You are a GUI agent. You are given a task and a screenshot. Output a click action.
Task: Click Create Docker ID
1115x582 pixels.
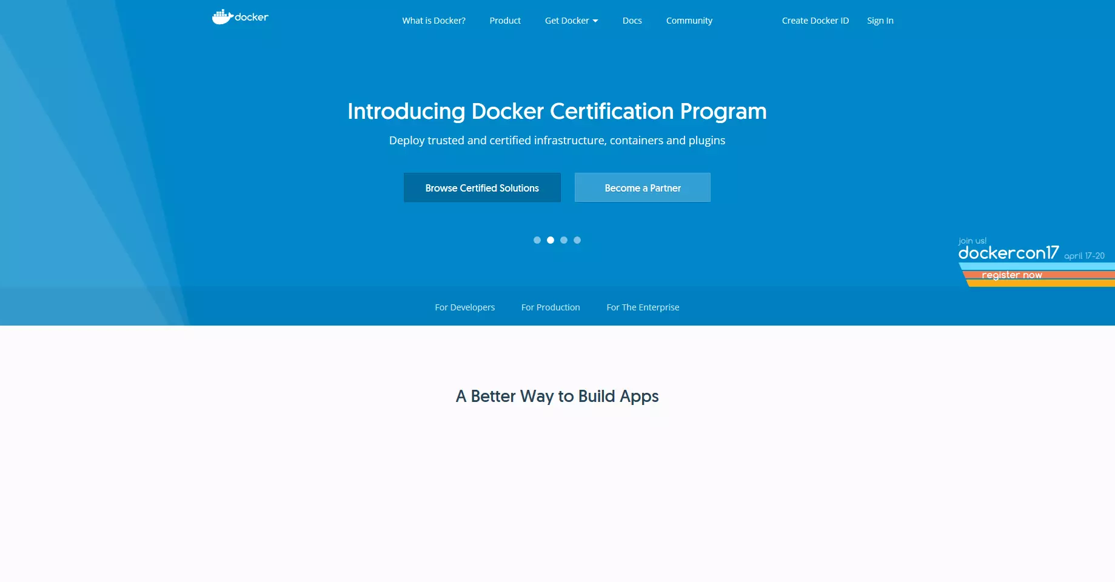click(815, 21)
